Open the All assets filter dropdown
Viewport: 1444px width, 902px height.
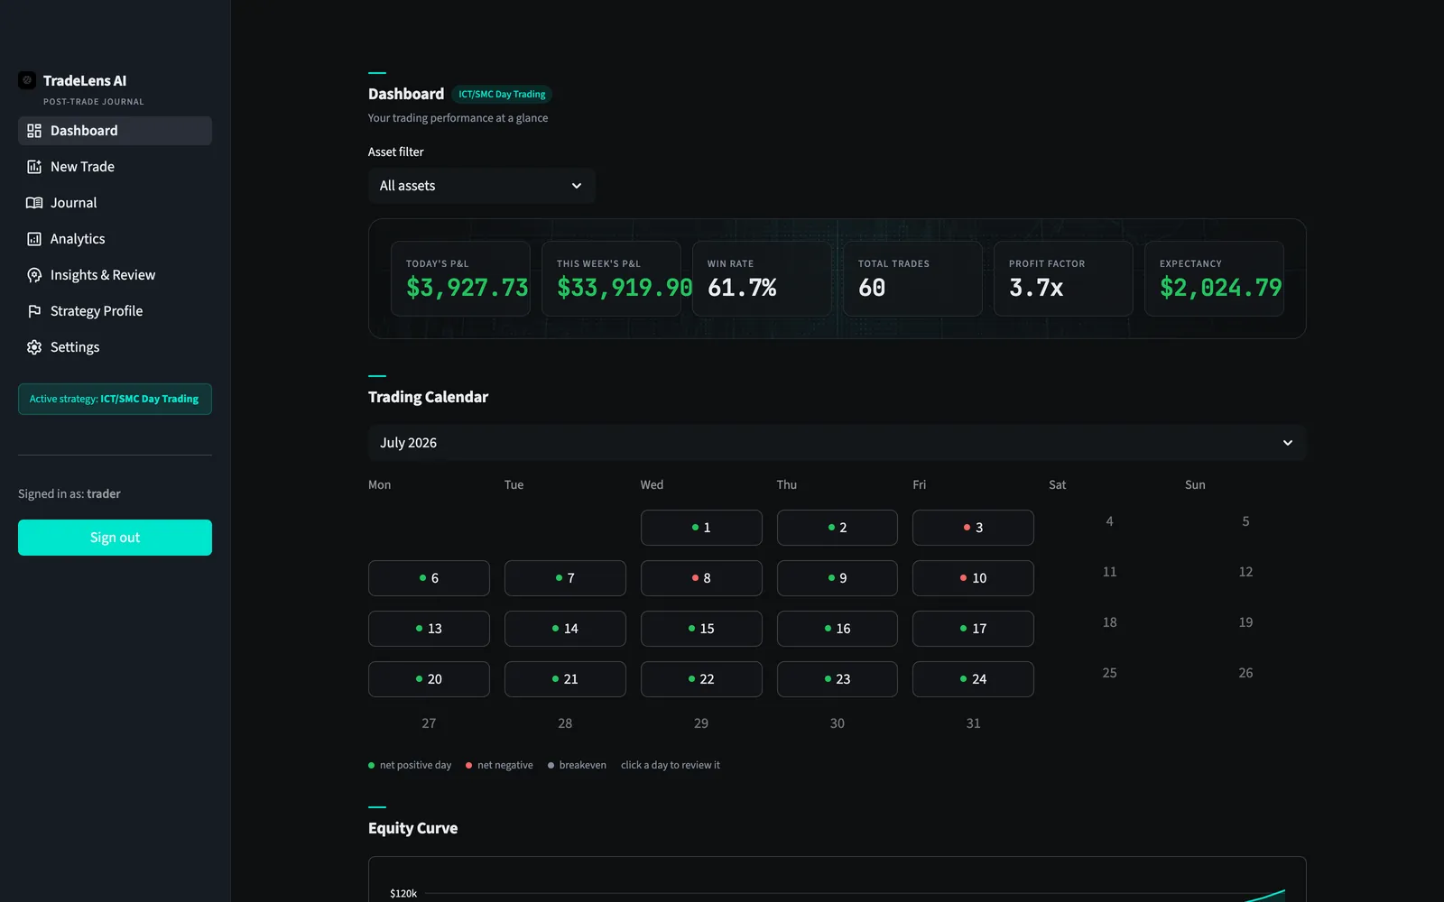(481, 186)
